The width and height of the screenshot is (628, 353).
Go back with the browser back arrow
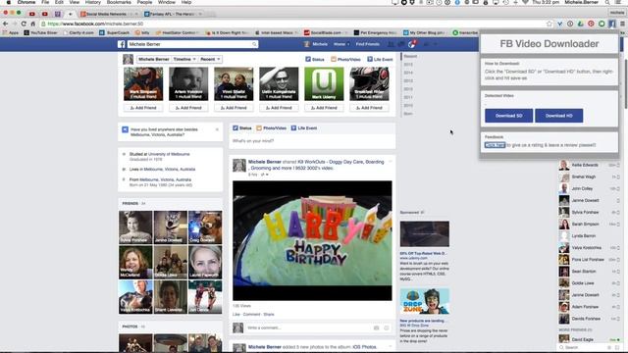coord(5,24)
